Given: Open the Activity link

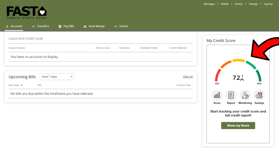Looking at the screenshot, I should [239, 4].
